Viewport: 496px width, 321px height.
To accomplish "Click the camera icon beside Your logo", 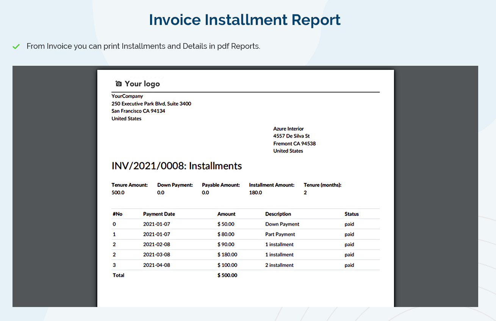I will (x=119, y=84).
